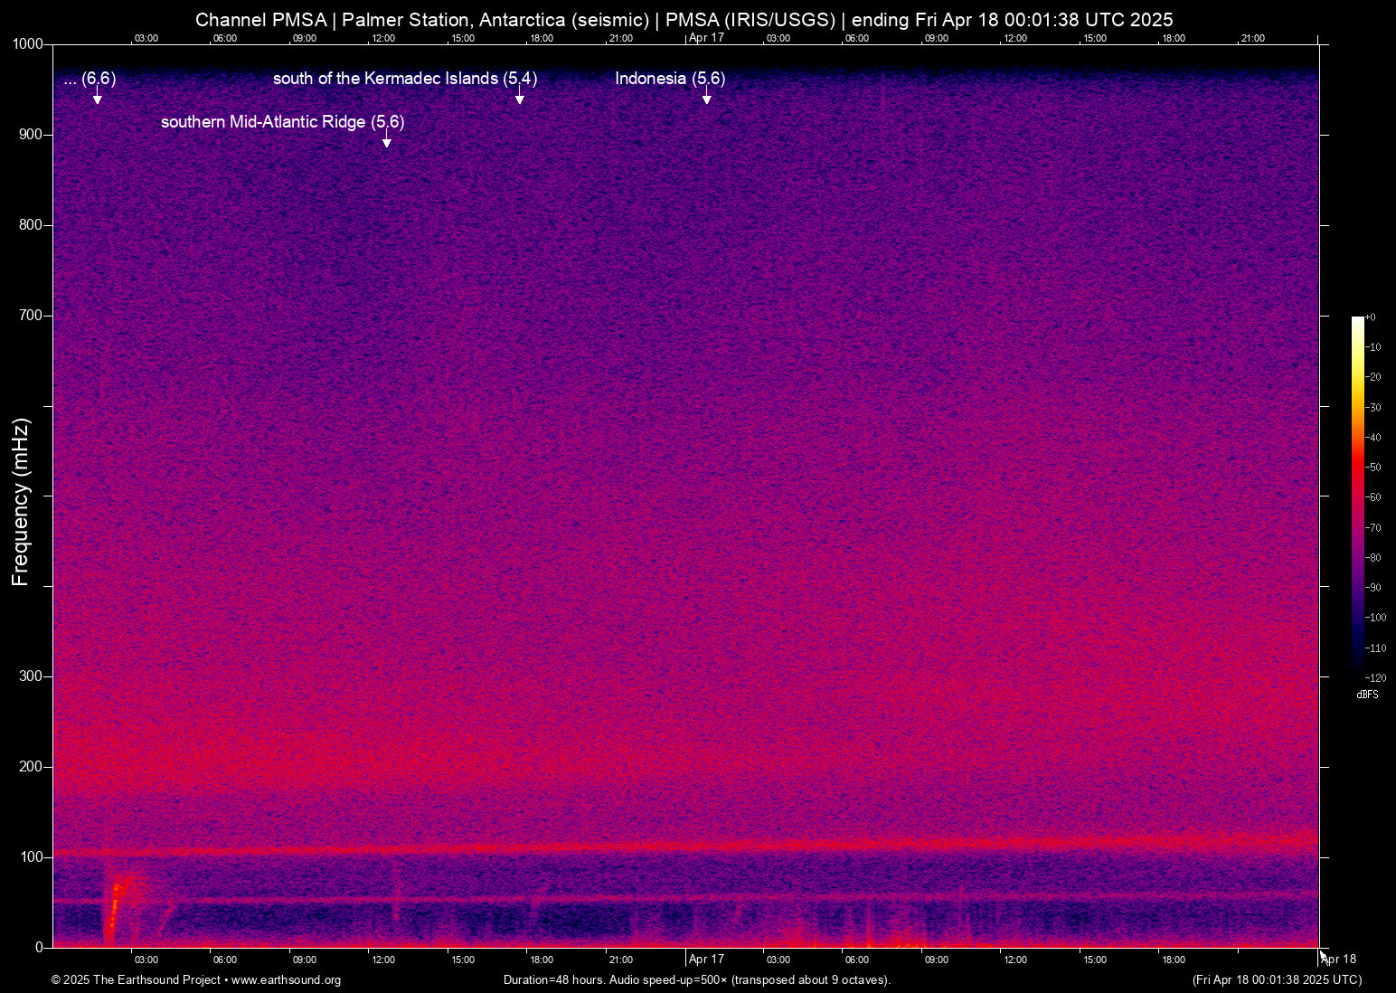This screenshot has width=1396, height=993.
Task: Click the arrow under the Kermadec Islands label
Action: click(x=520, y=98)
